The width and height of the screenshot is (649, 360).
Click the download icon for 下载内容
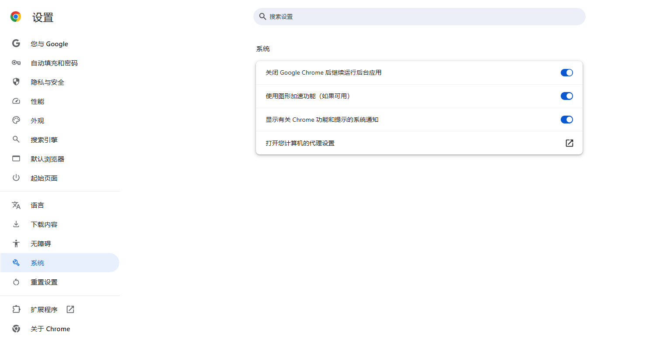16,224
